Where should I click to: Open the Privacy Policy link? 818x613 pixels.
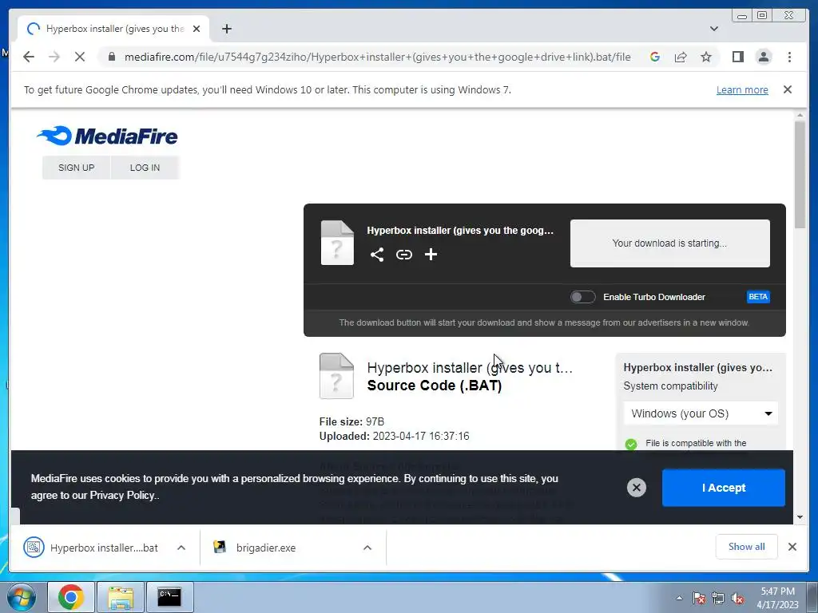124,495
